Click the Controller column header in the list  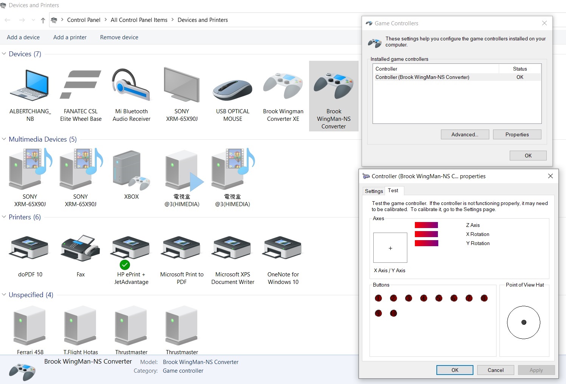pyautogui.click(x=436, y=69)
